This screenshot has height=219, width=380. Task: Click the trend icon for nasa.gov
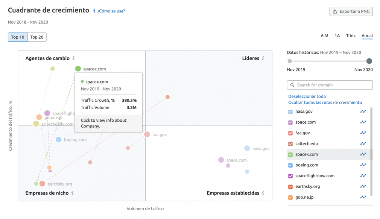[363, 111]
